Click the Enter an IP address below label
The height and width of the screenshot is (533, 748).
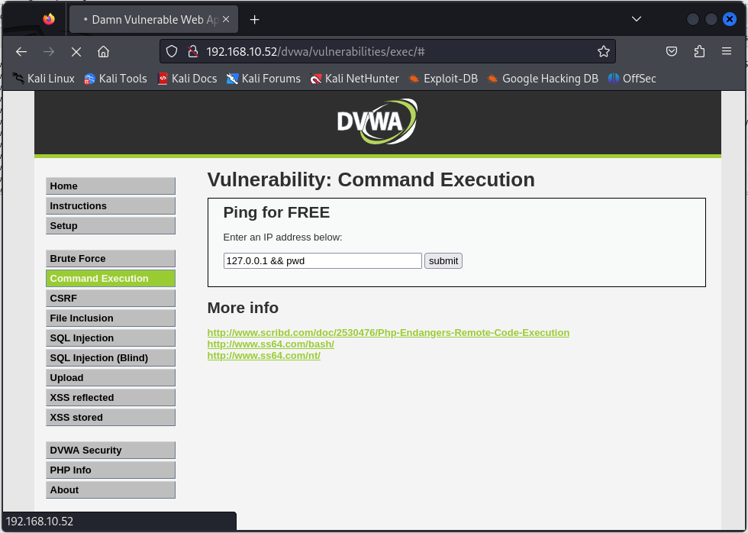click(x=282, y=237)
